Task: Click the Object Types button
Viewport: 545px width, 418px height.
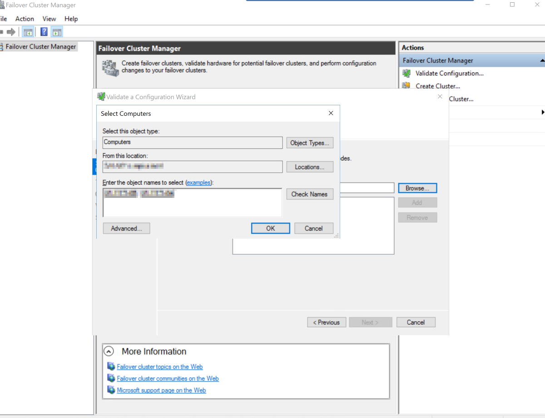Action: (309, 143)
